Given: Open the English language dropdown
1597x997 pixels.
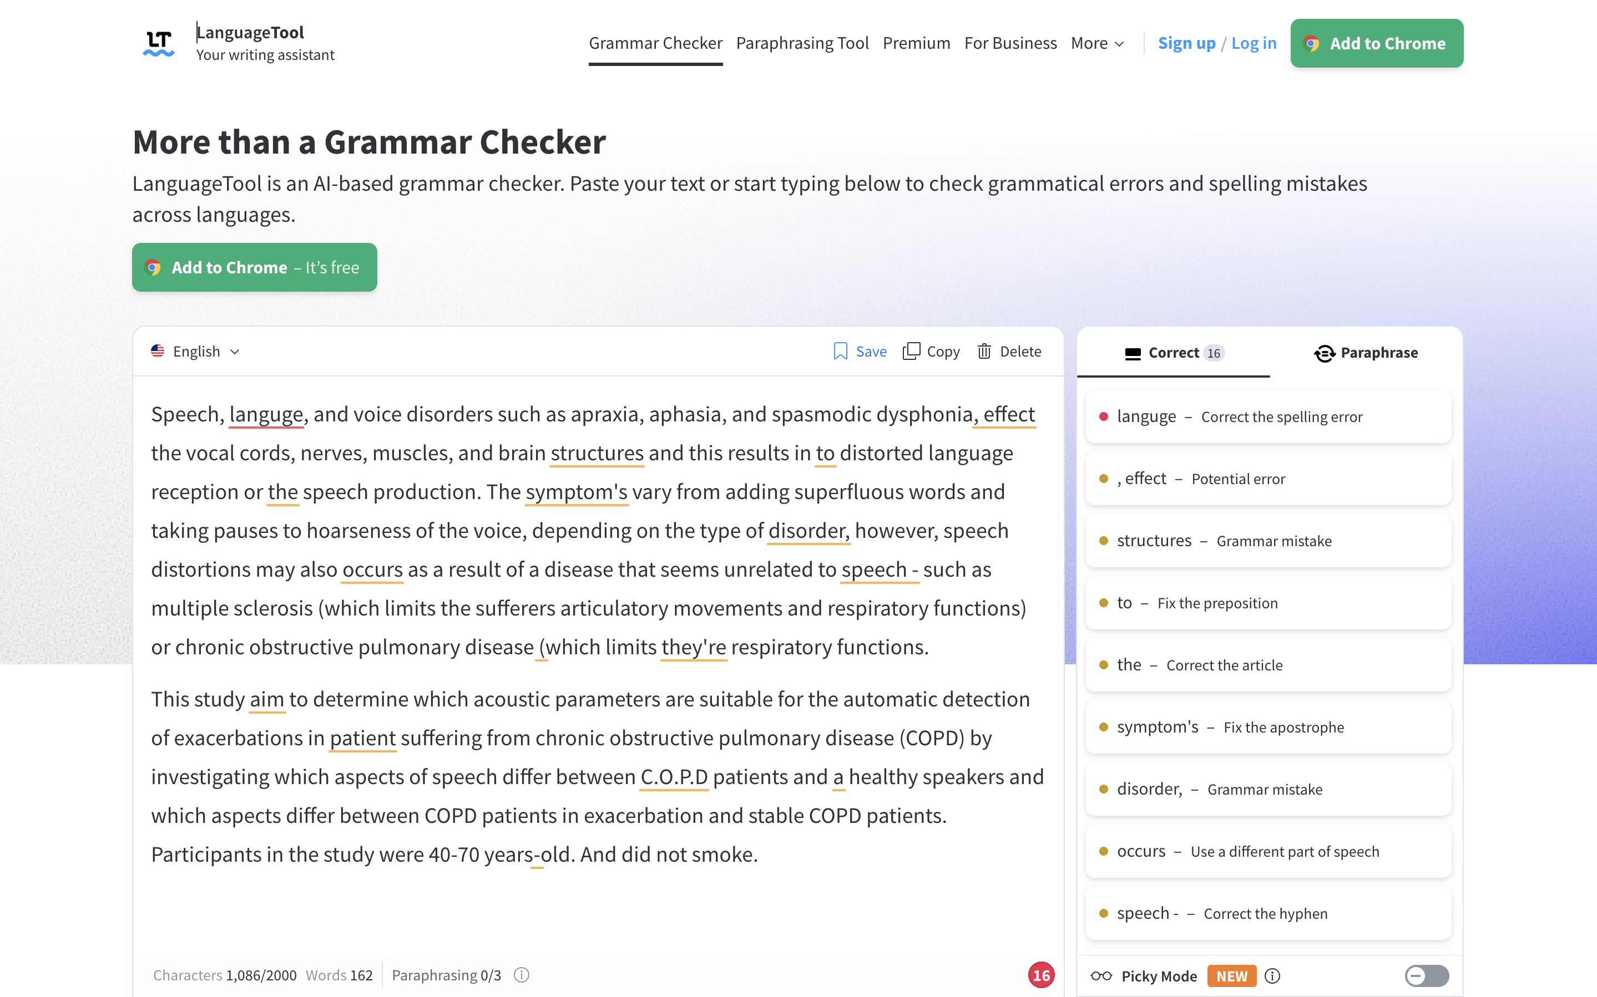Looking at the screenshot, I should click(195, 352).
